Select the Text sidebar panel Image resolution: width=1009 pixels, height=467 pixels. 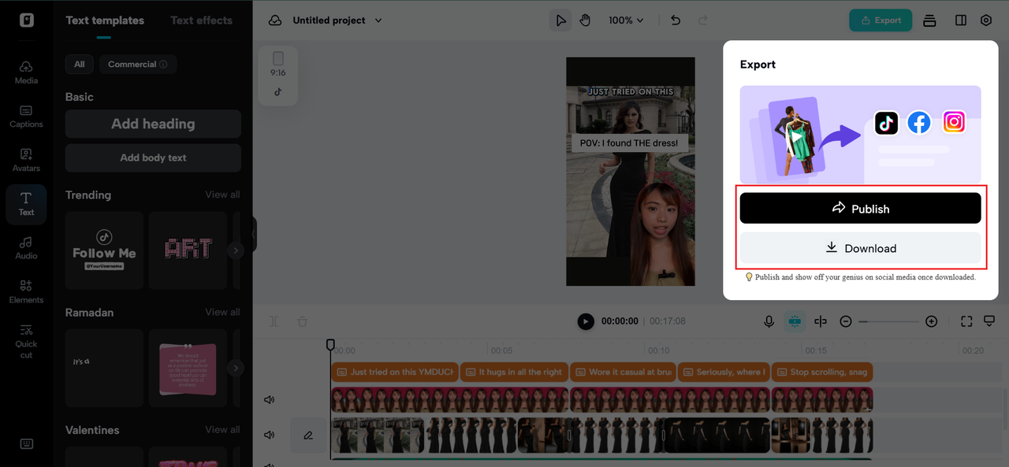click(x=26, y=204)
